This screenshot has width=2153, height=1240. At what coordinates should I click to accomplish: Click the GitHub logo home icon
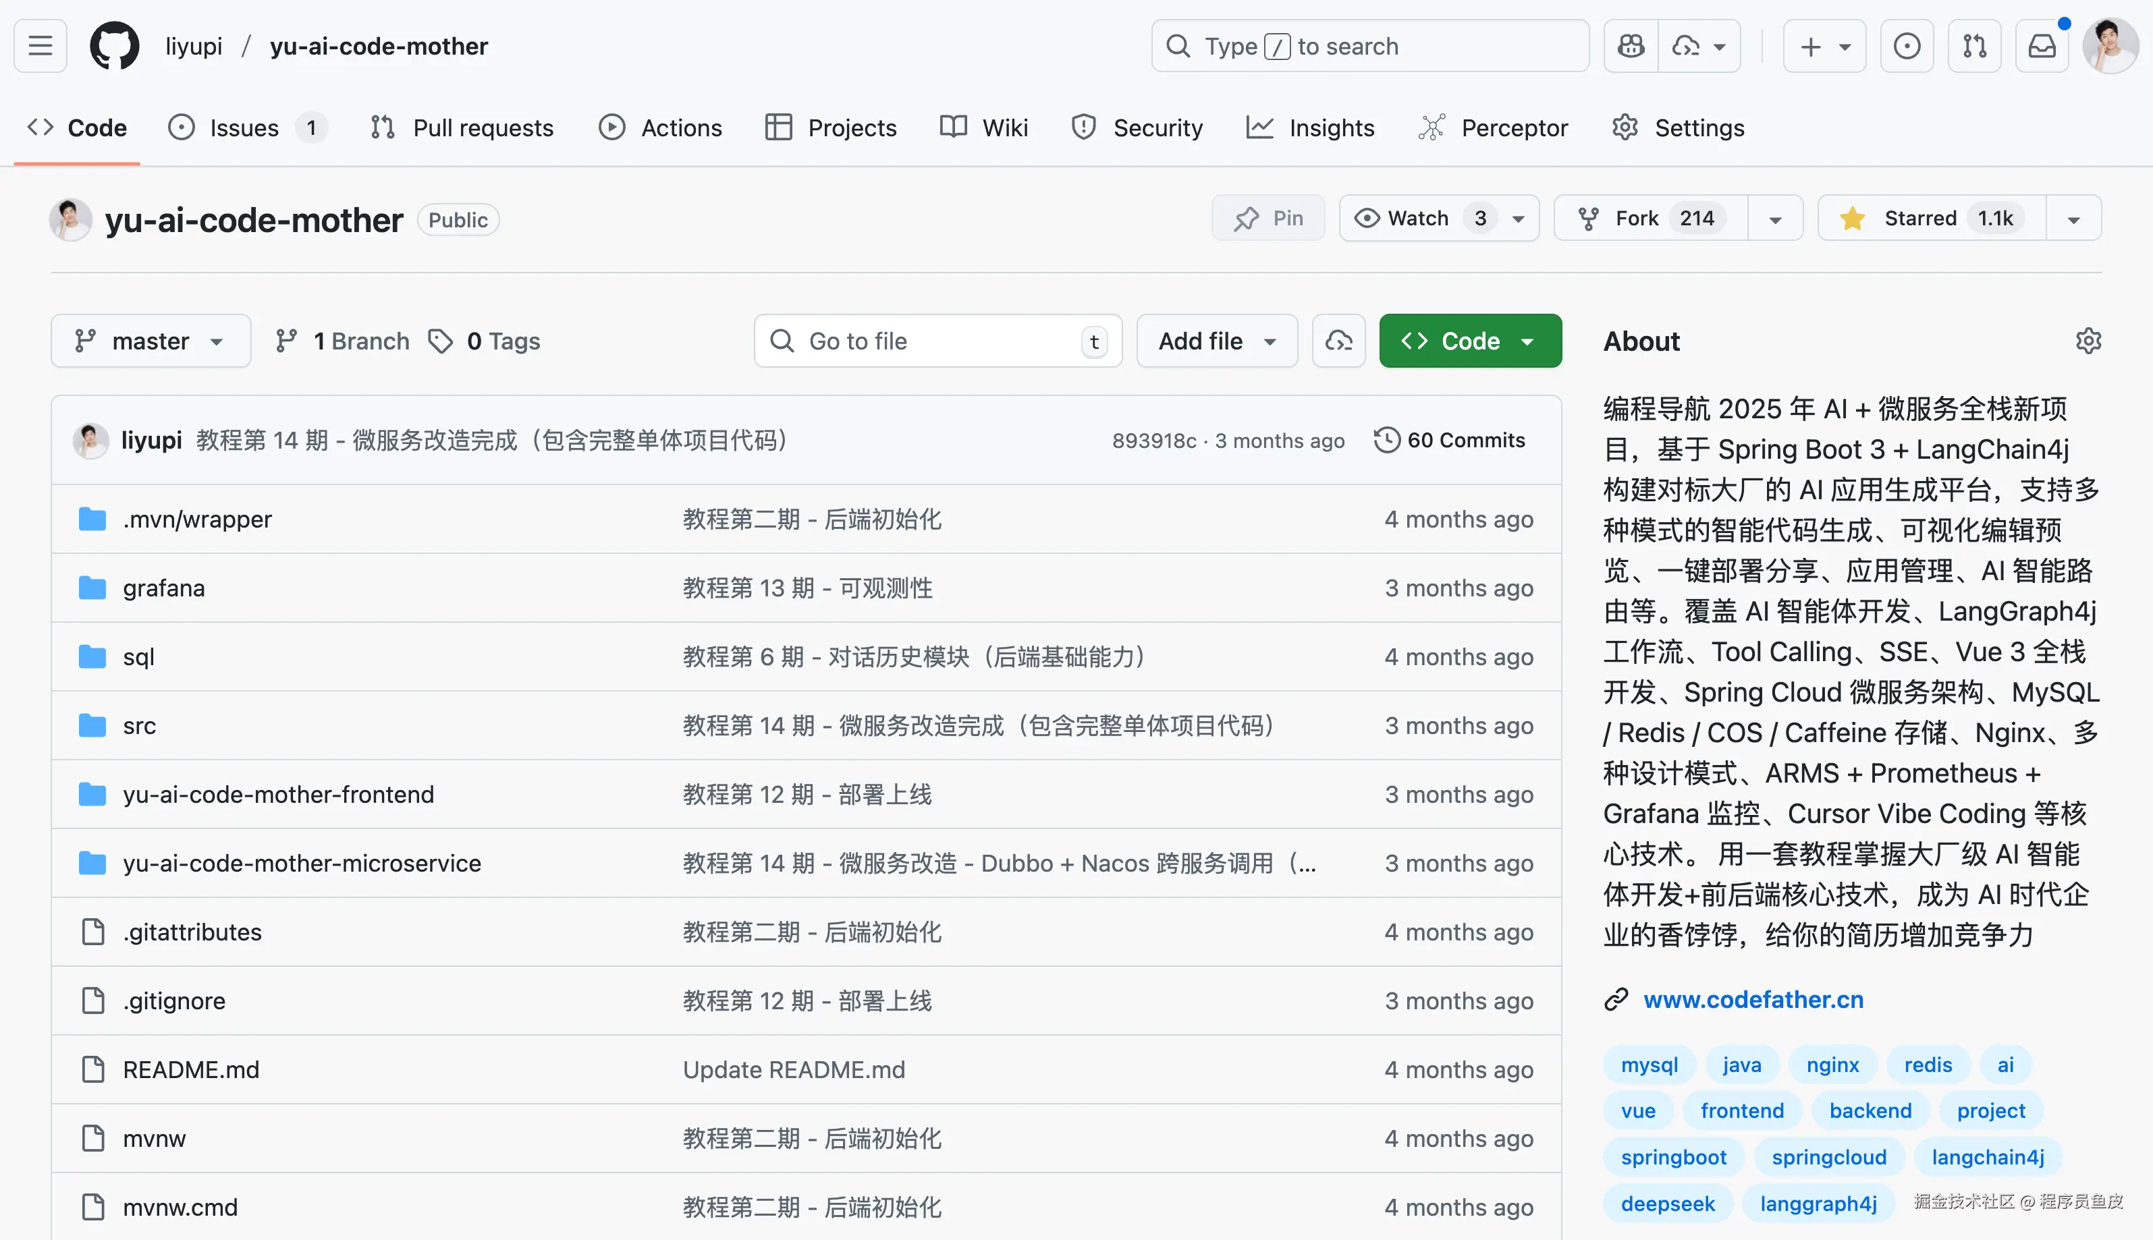pos(114,46)
